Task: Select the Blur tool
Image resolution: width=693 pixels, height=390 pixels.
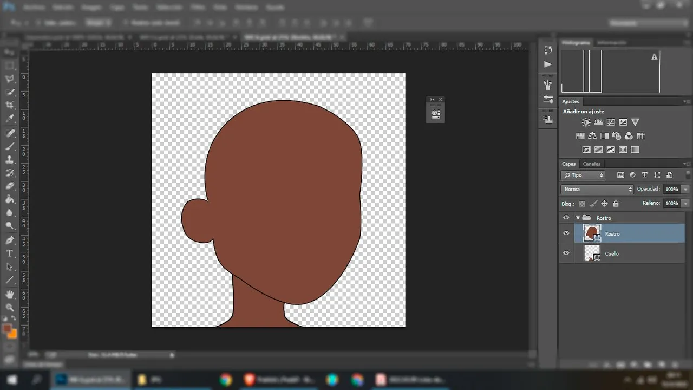Action: coord(10,213)
